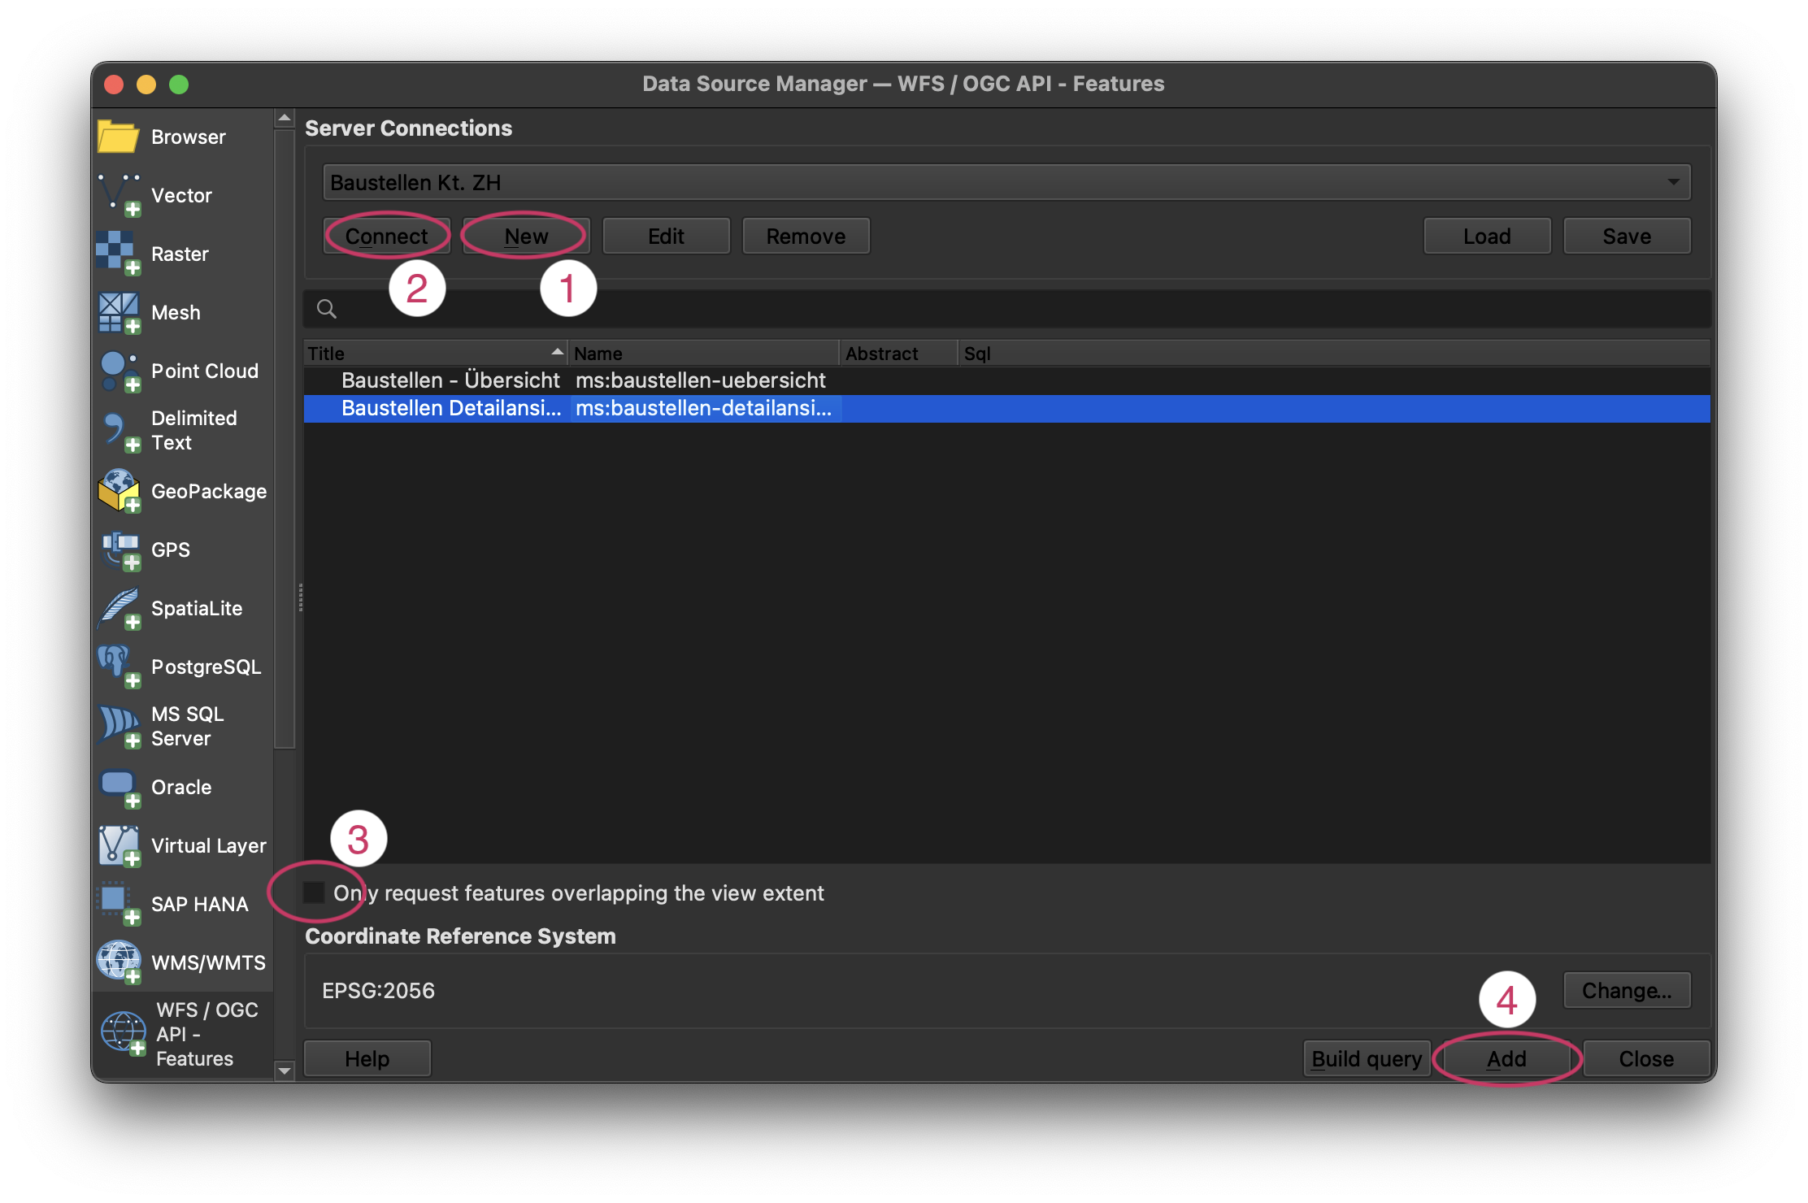The image size is (1808, 1203).
Task: Change the EPSG:2056 coordinate reference system
Action: coord(1627,990)
